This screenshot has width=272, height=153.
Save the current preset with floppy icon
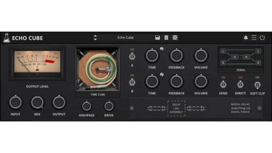[x=157, y=37]
